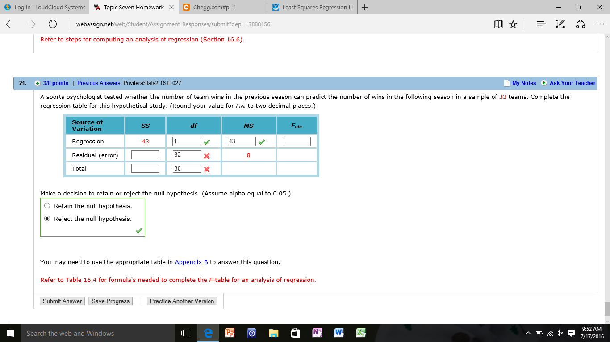
Task: Open the Appendix B link
Action: 192,262
